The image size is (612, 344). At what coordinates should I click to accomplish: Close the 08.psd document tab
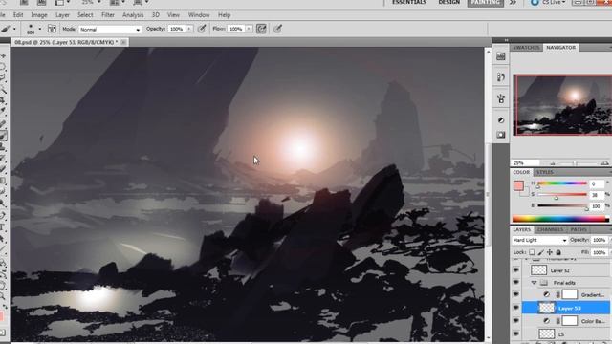coord(123,42)
